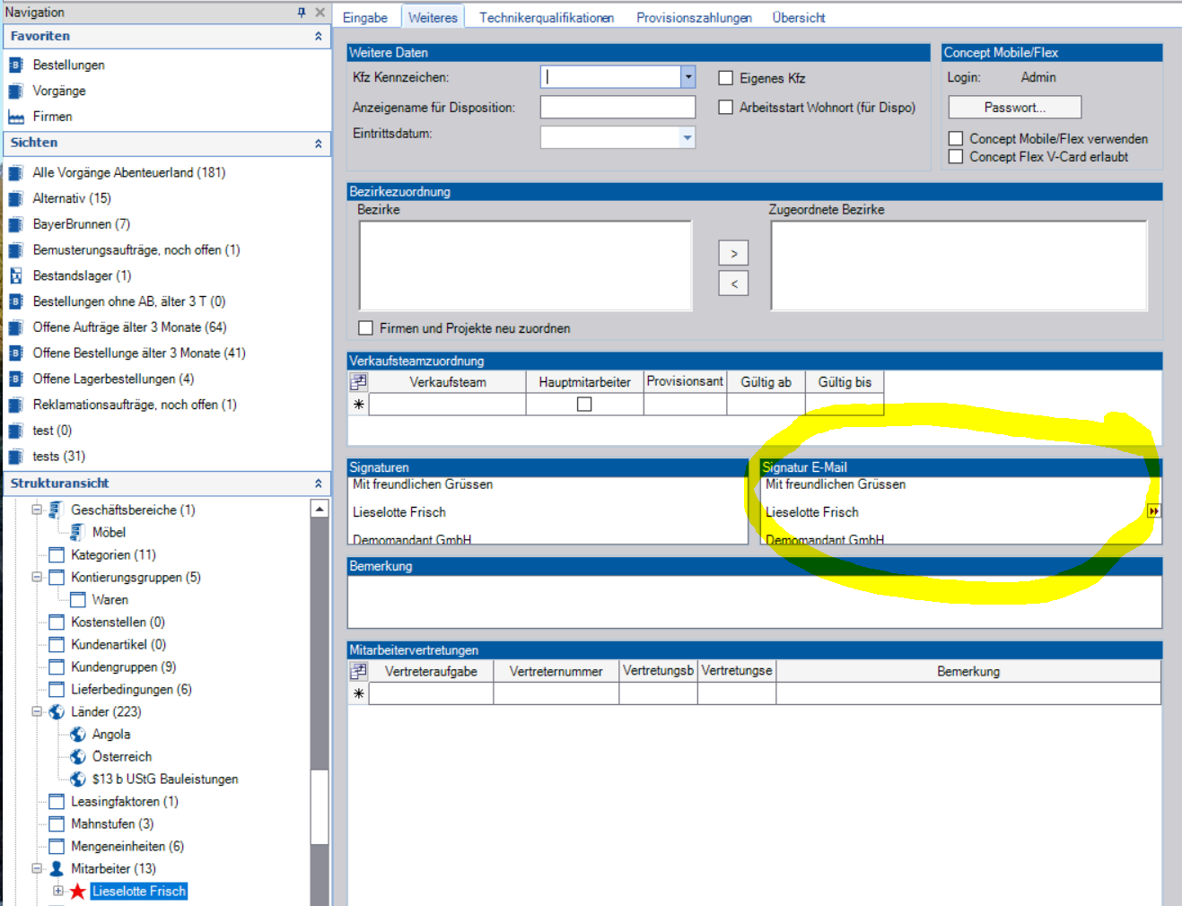The image size is (1182, 906).
Task: Open the Eintrittsdatum date dropdown
Action: pos(687,137)
